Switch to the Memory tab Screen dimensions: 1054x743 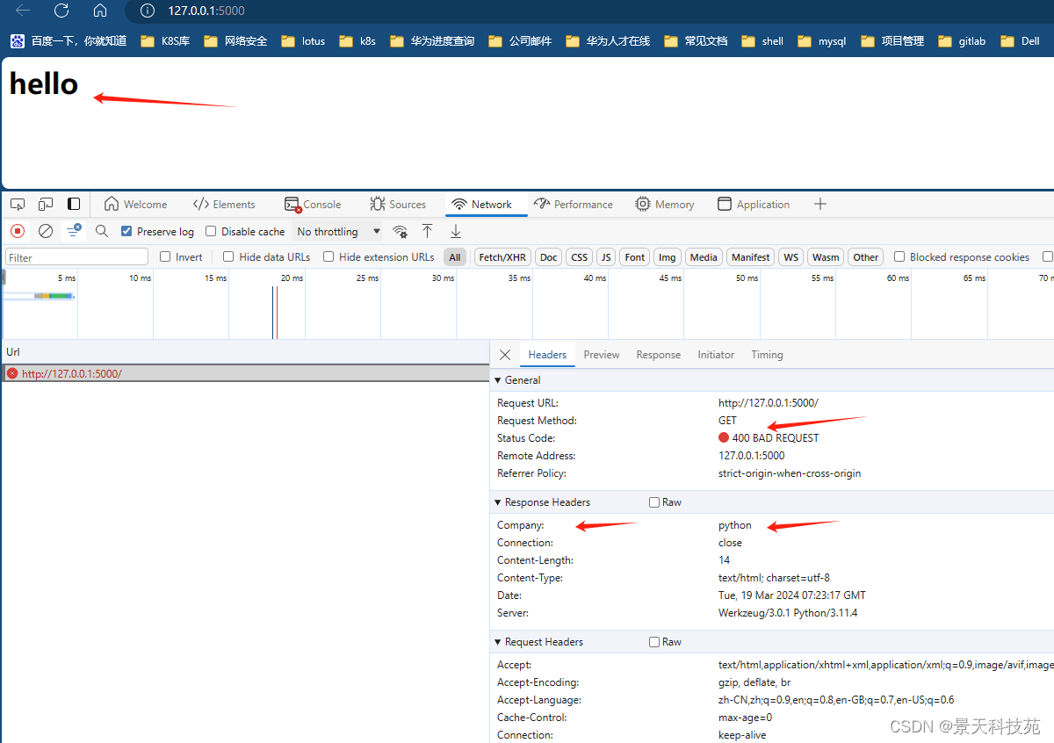click(665, 204)
